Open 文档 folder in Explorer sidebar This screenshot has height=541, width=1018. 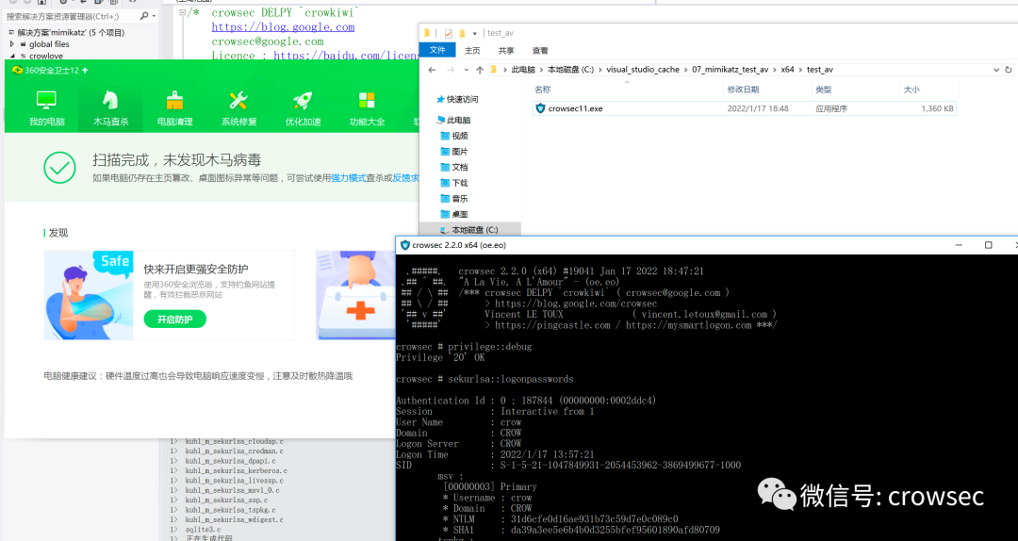pyautogui.click(x=453, y=167)
